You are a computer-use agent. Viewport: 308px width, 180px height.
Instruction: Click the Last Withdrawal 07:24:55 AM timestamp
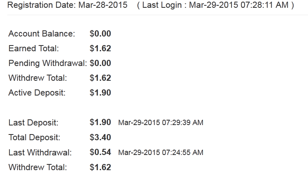point(161,153)
